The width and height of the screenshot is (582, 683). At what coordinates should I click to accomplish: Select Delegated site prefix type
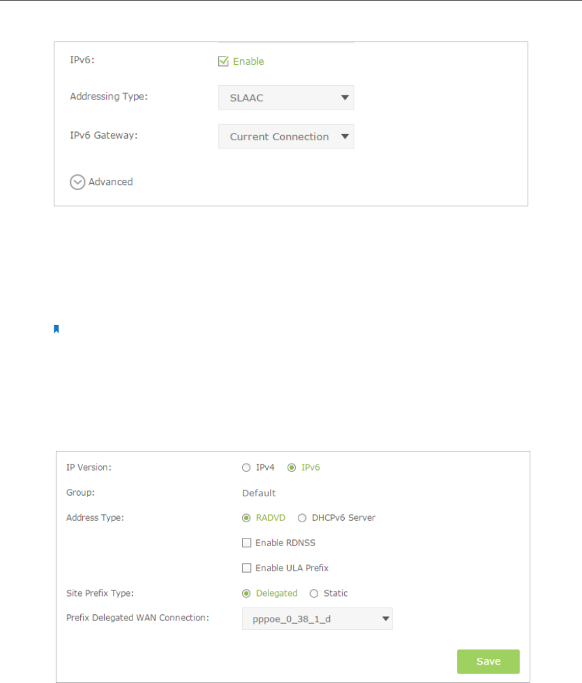tap(247, 593)
